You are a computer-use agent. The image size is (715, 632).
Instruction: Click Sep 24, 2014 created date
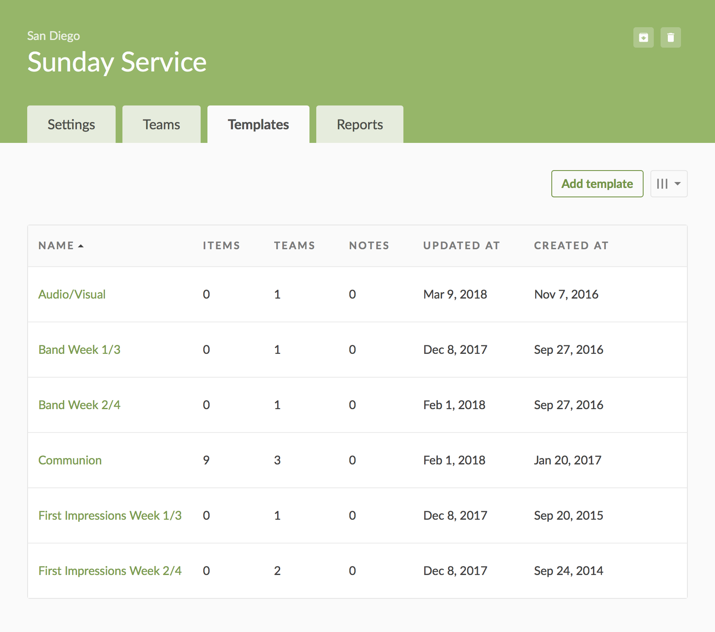click(569, 571)
